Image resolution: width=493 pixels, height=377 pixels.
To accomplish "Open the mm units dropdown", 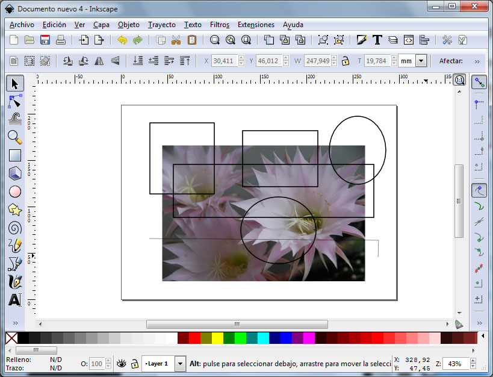I will [x=421, y=61].
